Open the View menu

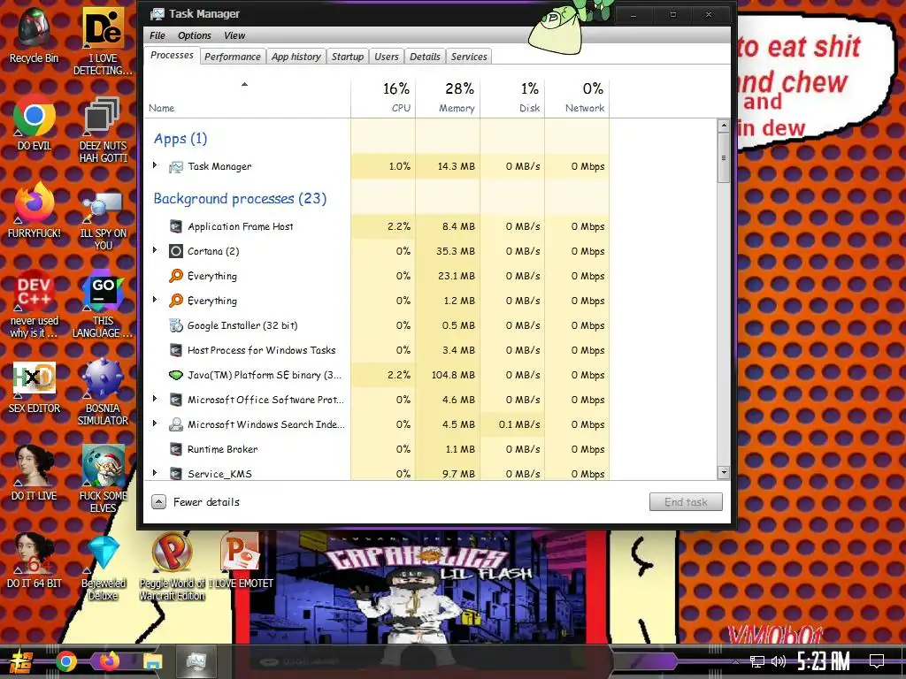tap(234, 35)
